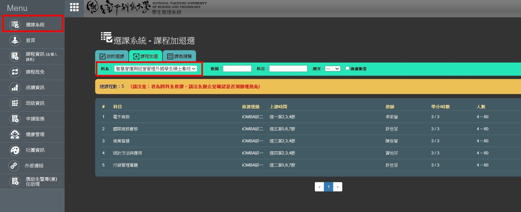Focus the 科目 subject input field
Screen dimensions: 521x212
pos(288,69)
